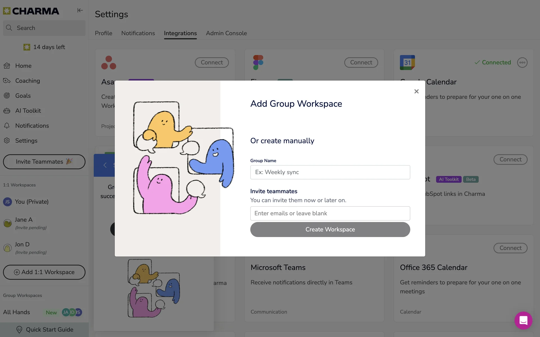Open the chat support bubble
Screen dimensions: 540x337
(523, 320)
